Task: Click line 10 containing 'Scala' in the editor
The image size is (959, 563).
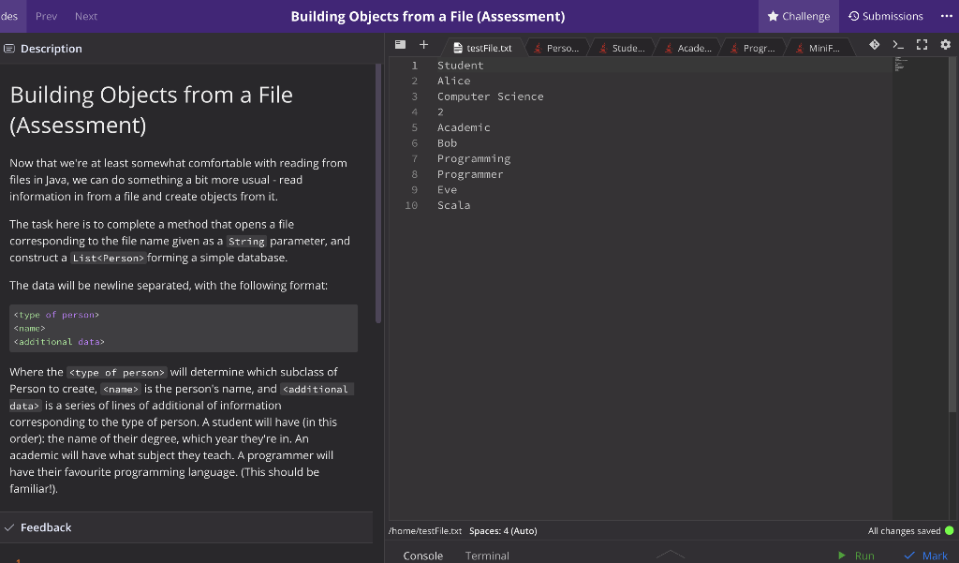Action: 454,205
